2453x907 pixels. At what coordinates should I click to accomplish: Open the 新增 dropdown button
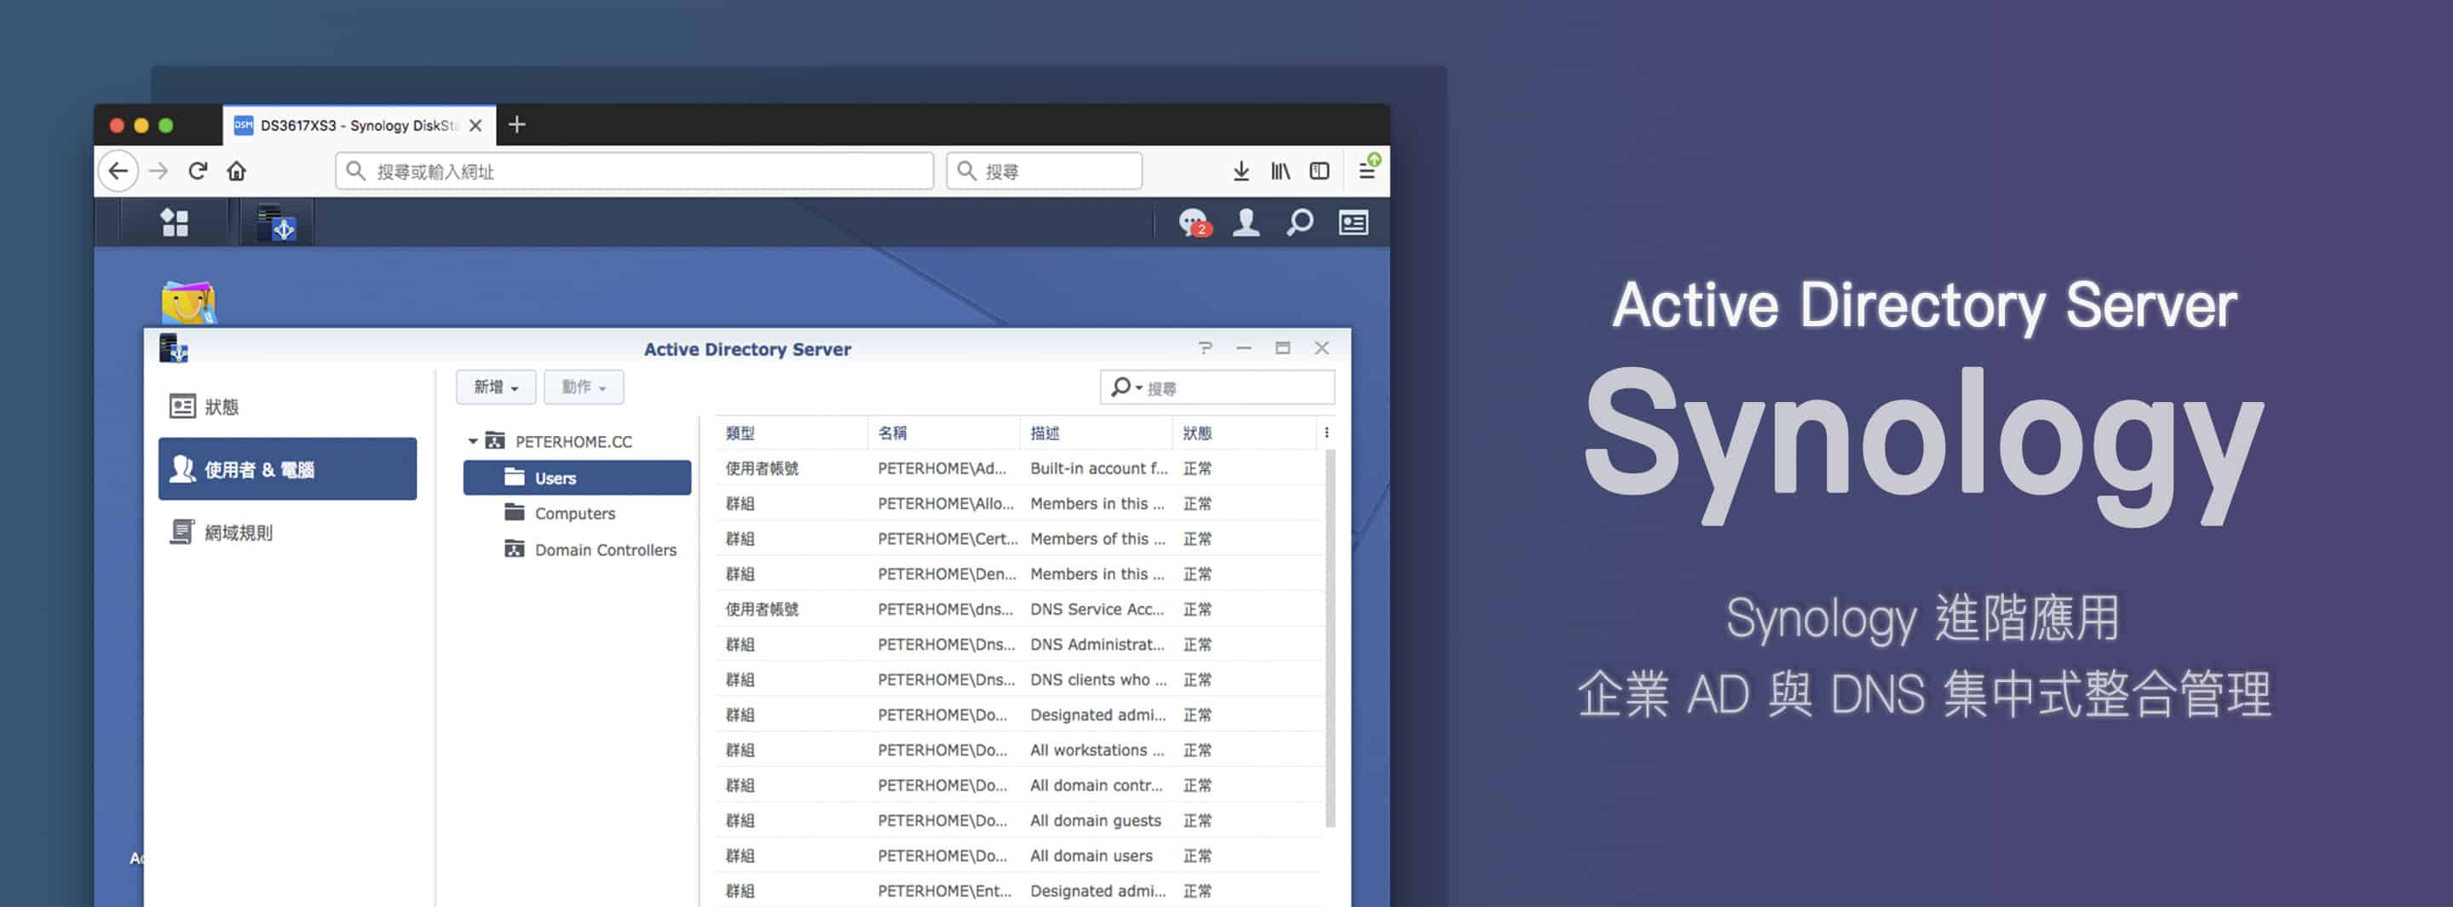pos(496,387)
